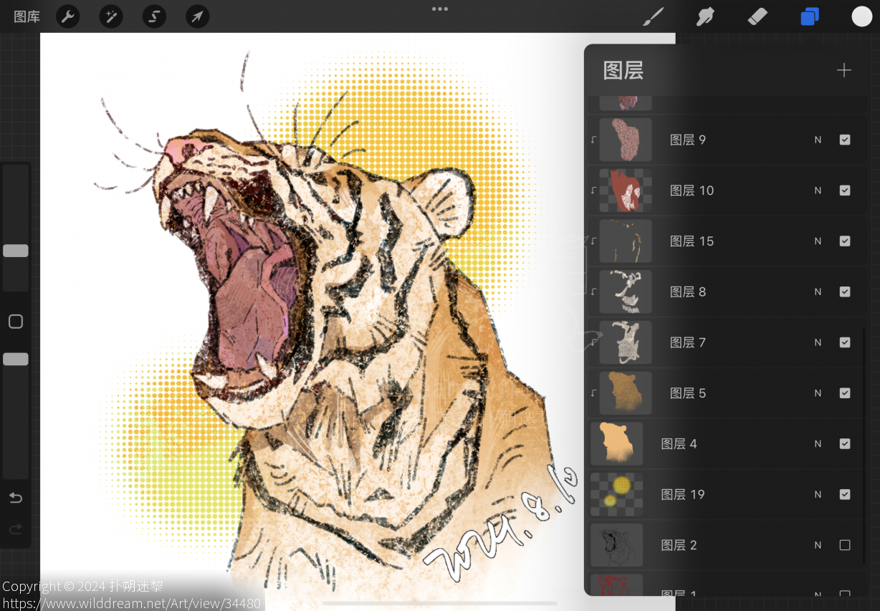Viewport: 880px width, 611px height.
Task: Open blend mode N for 图层 15
Action: (x=818, y=241)
